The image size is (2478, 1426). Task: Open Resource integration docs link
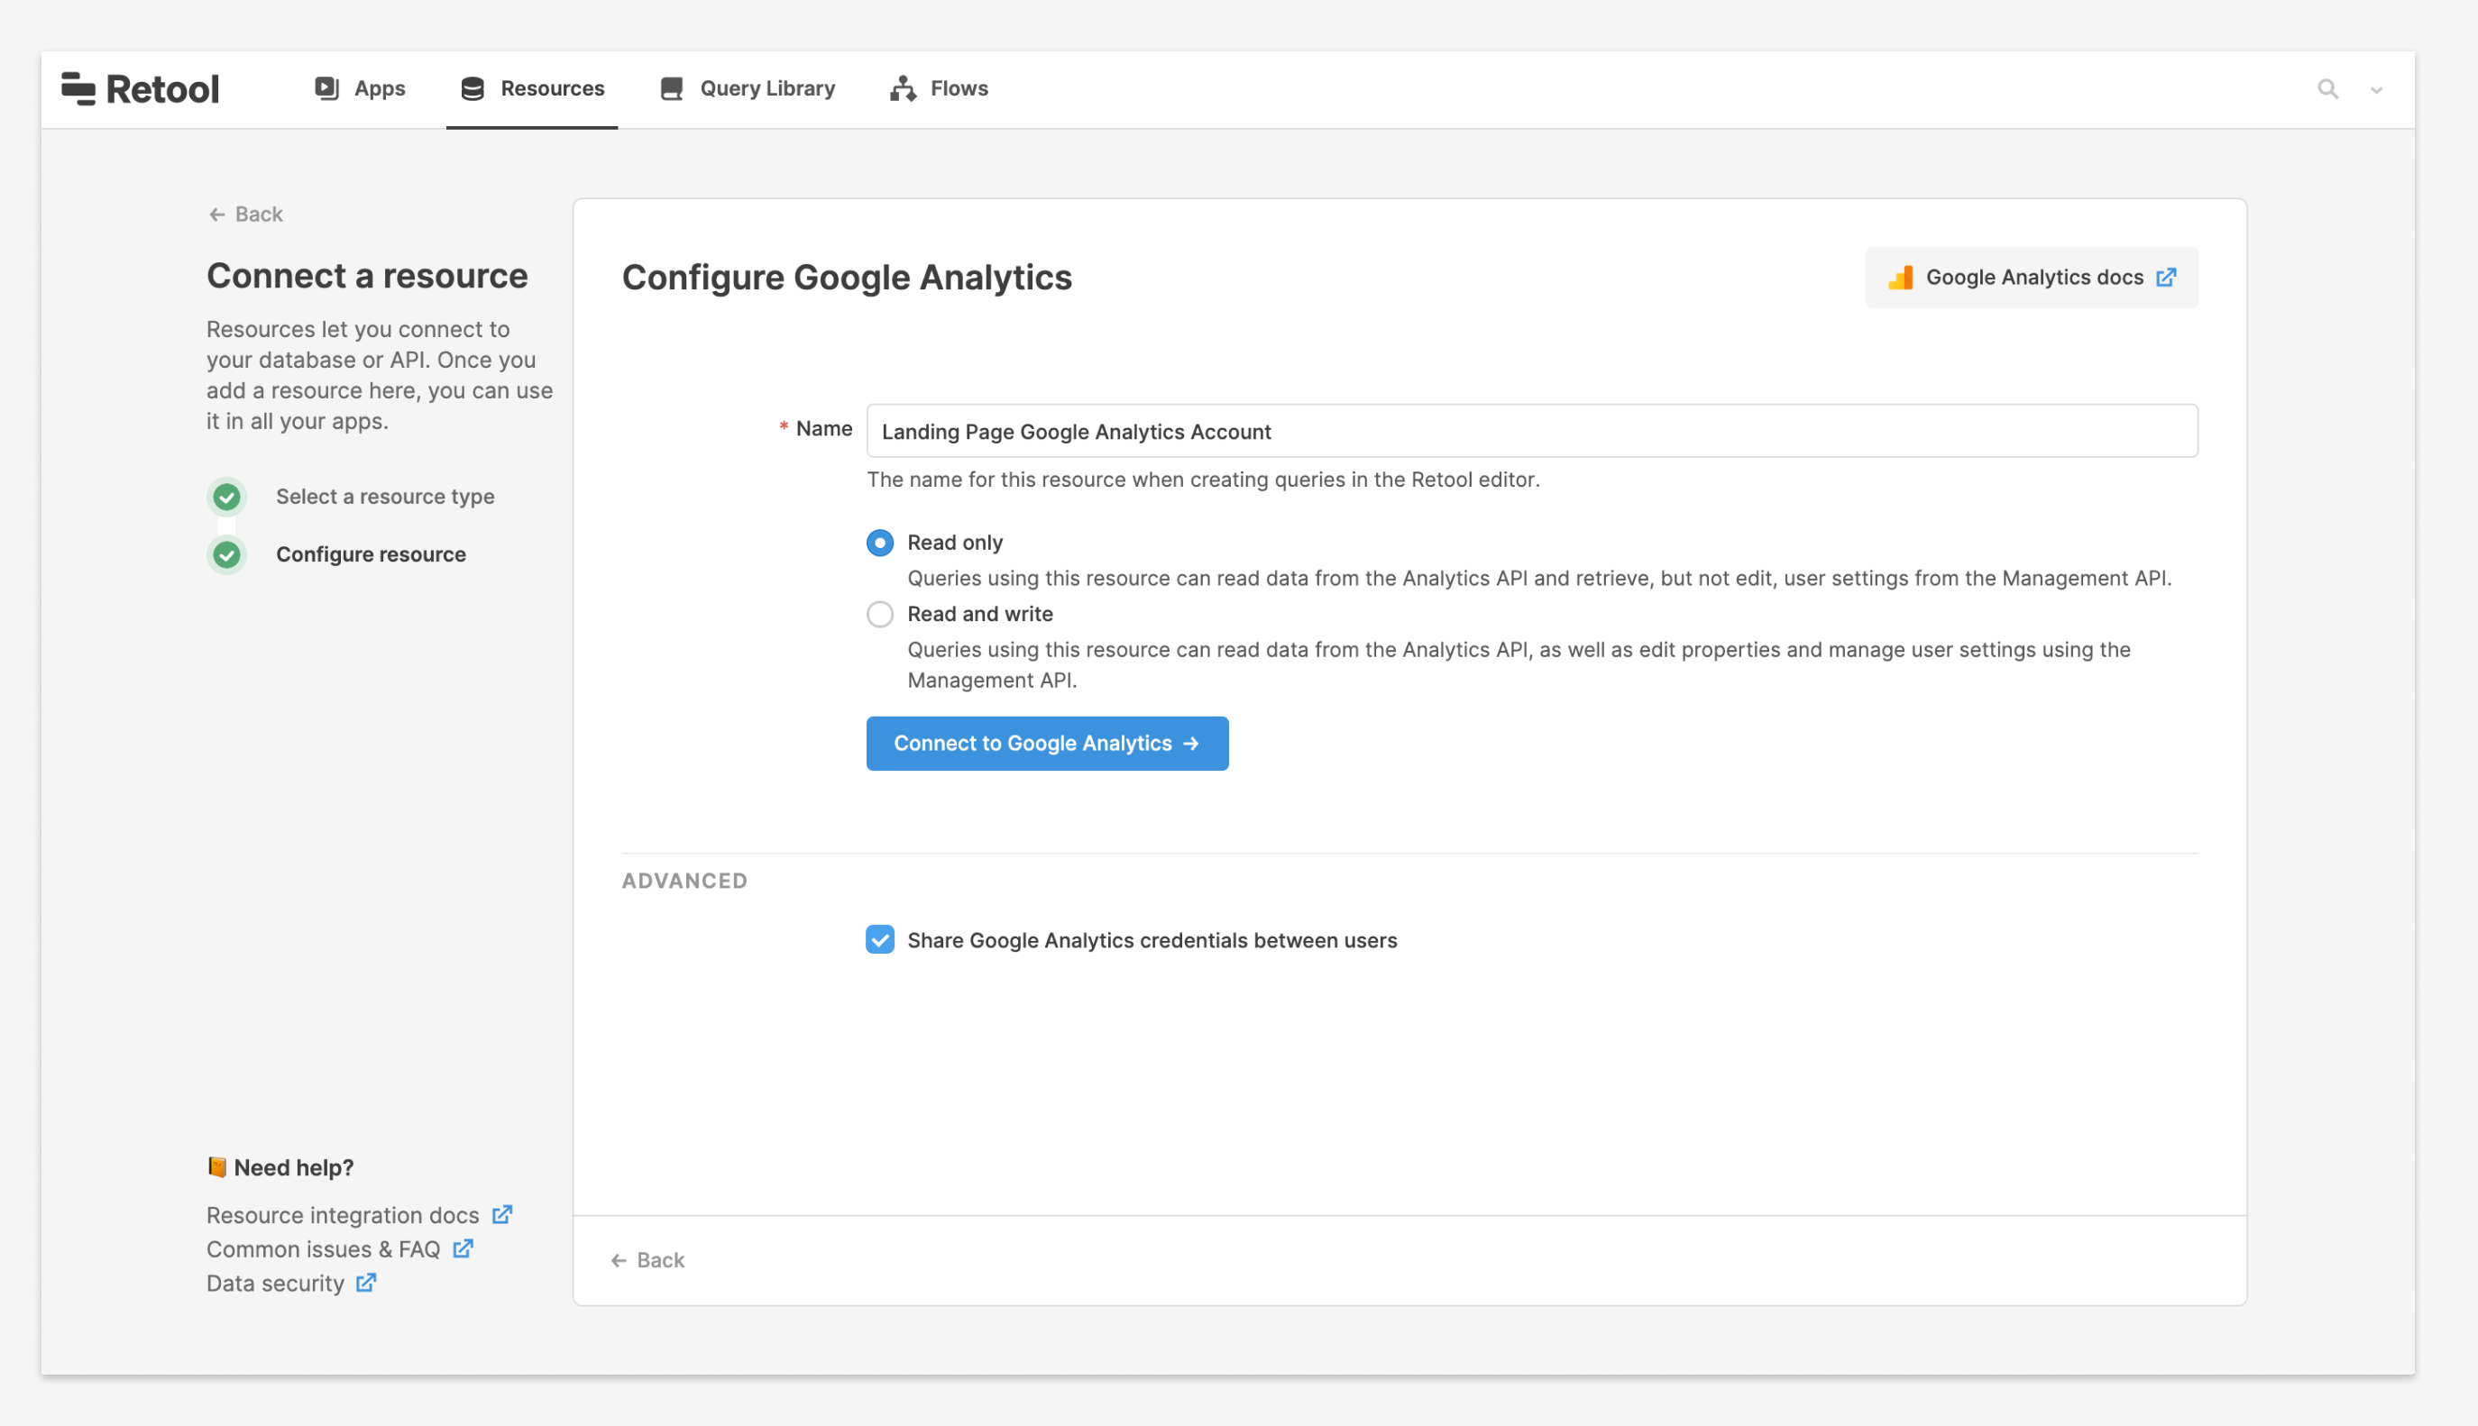pyautogui.click(x=342, y=1215)
